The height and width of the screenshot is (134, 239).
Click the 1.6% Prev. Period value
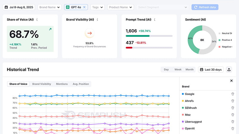pyautogui.click(x=34, y=44)
